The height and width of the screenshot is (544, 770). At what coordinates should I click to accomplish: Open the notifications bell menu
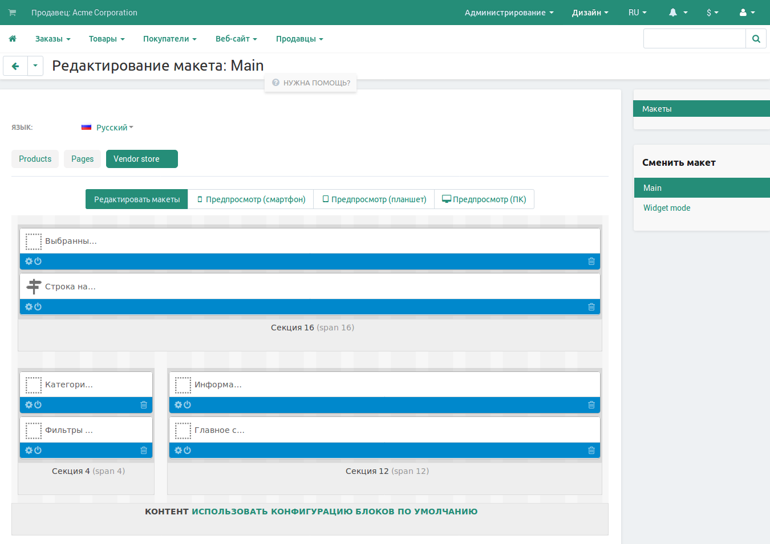pos(678,13)
